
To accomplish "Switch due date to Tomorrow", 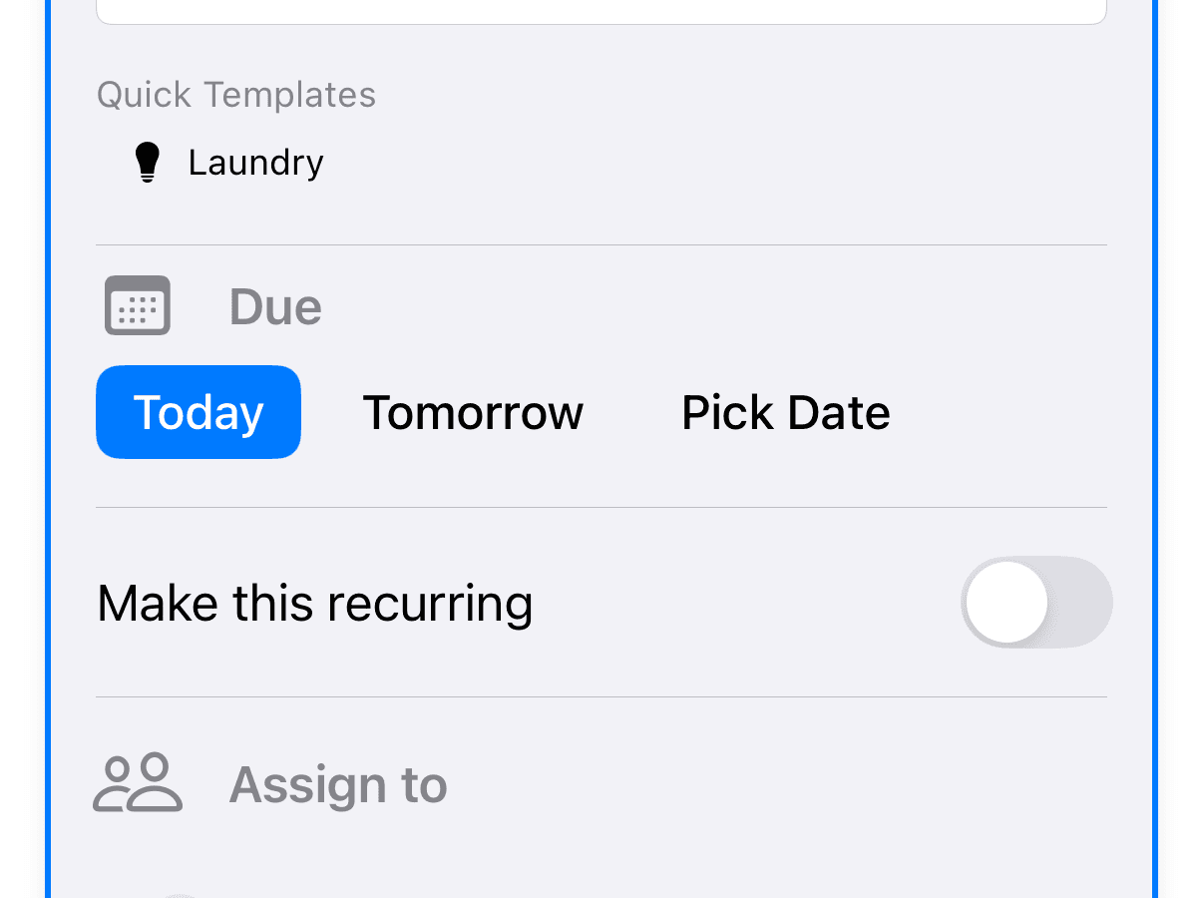I will tap(473, 412).
